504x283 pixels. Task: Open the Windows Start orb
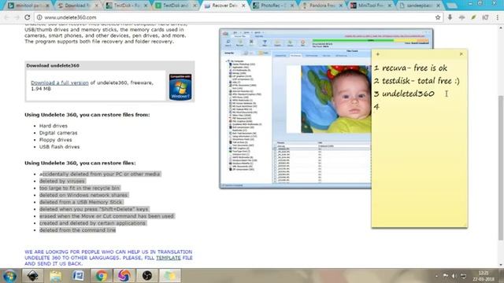click(x=9, y=276)
